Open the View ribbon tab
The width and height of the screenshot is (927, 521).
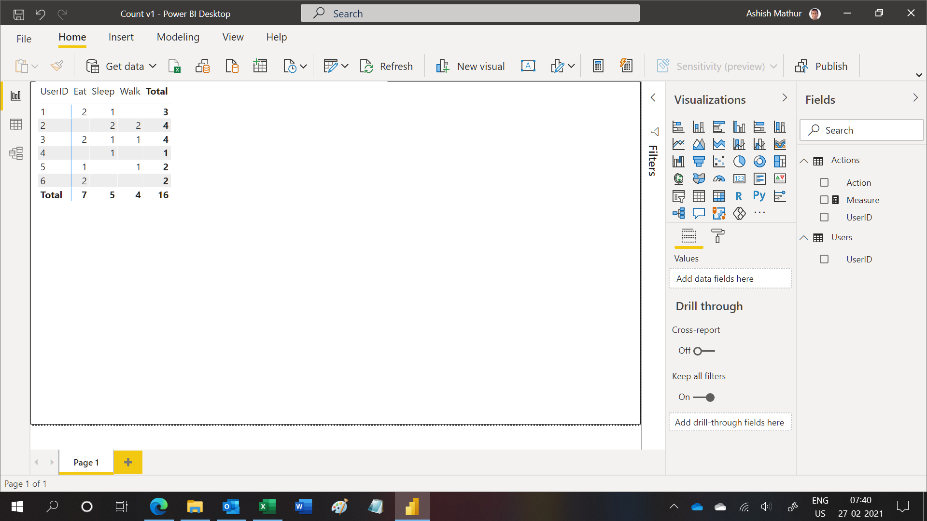pos(233,37)
